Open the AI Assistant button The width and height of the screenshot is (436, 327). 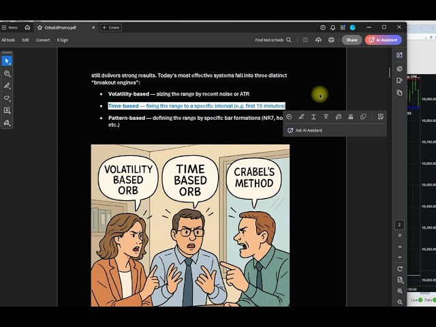[x=383, y=40]
